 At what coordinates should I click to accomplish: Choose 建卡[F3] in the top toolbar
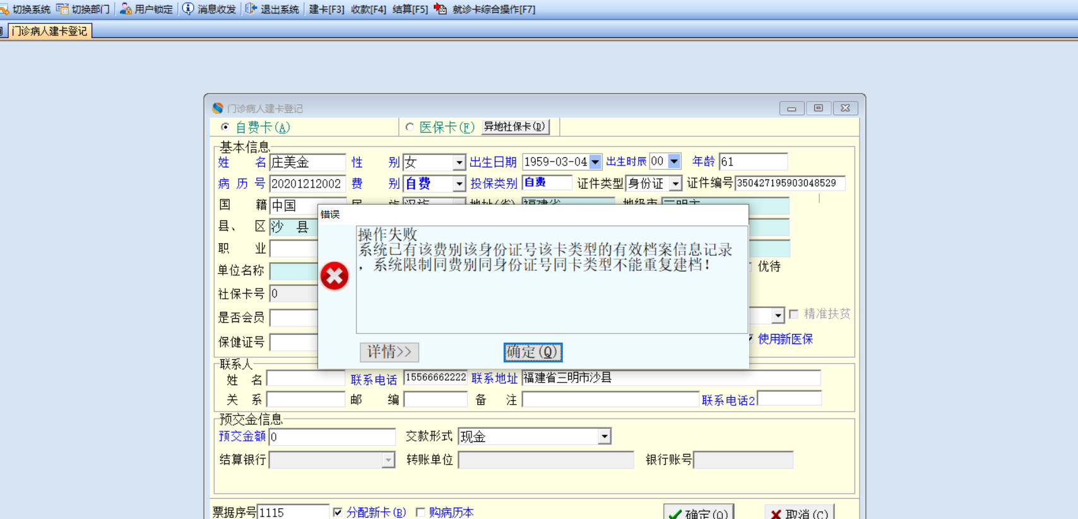(x=326, y=9)
